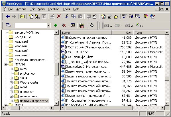Viewport: 171px width, 117px height.
Task: Open the Actions menu
Action: coord(21,9)
